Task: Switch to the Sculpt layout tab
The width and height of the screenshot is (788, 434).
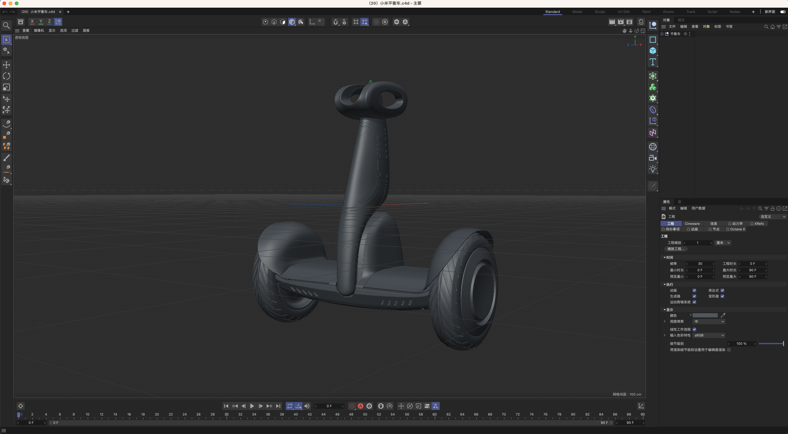Action: (x=600, y=12)
